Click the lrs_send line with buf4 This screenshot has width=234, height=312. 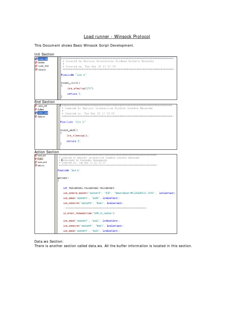(91, 231)
